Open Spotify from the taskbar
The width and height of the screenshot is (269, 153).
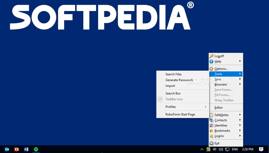(36, 149)
